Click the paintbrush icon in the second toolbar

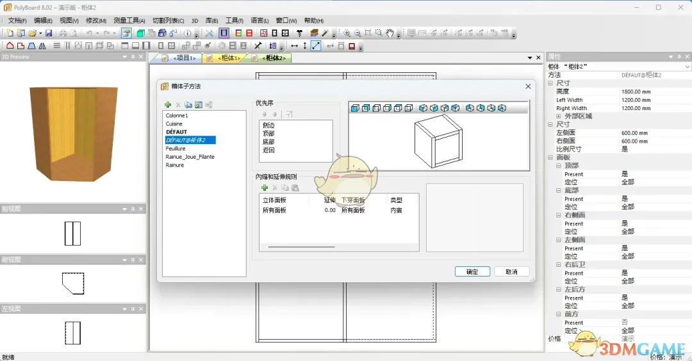point(208,45)
